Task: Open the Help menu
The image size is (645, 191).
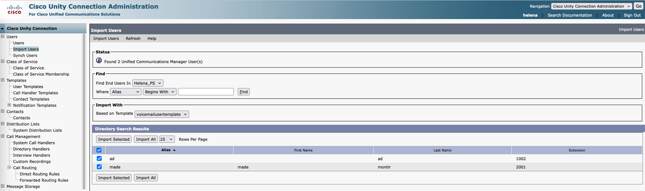Action: [152, 38]
